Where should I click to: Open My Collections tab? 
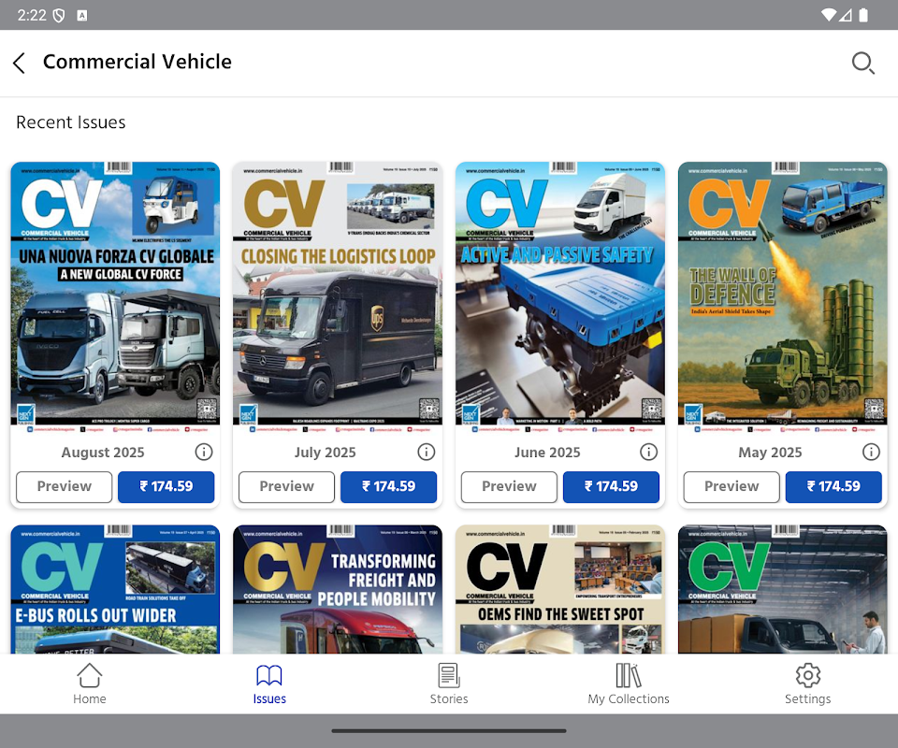[x=629, y=683]
